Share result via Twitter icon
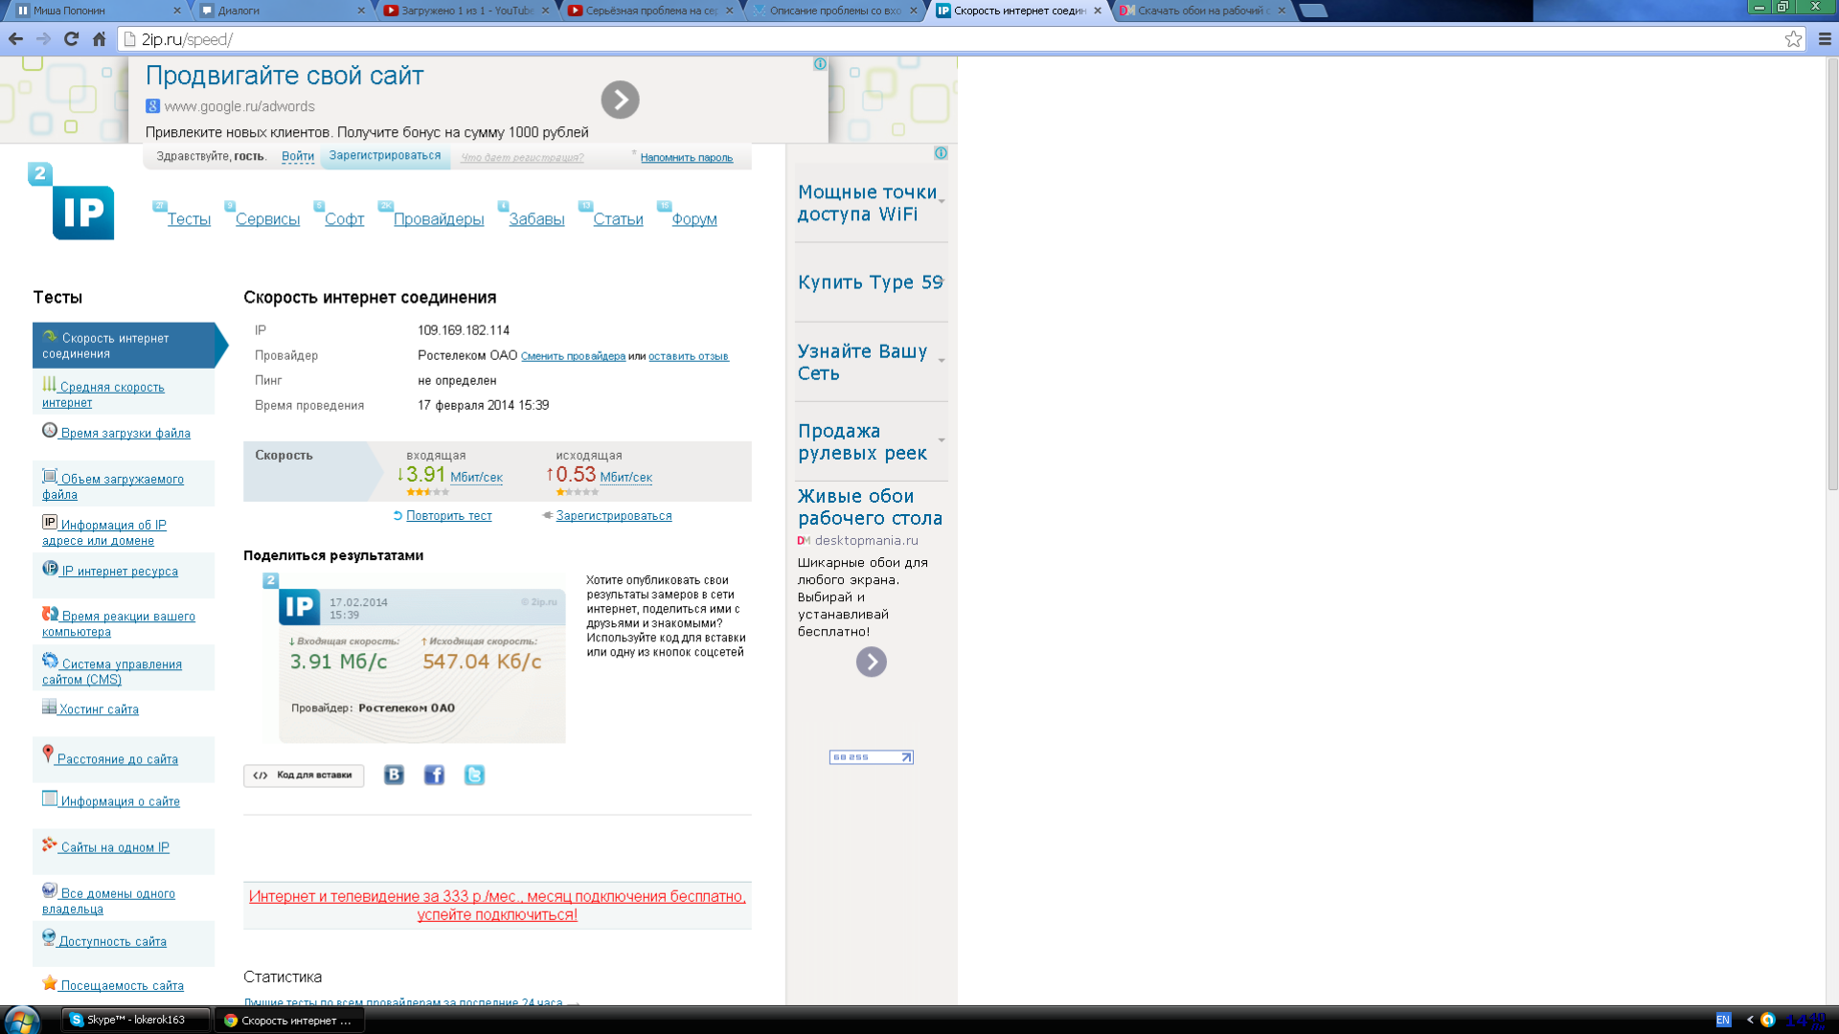The image size is (1839, 1034). [x=474, y=775]
